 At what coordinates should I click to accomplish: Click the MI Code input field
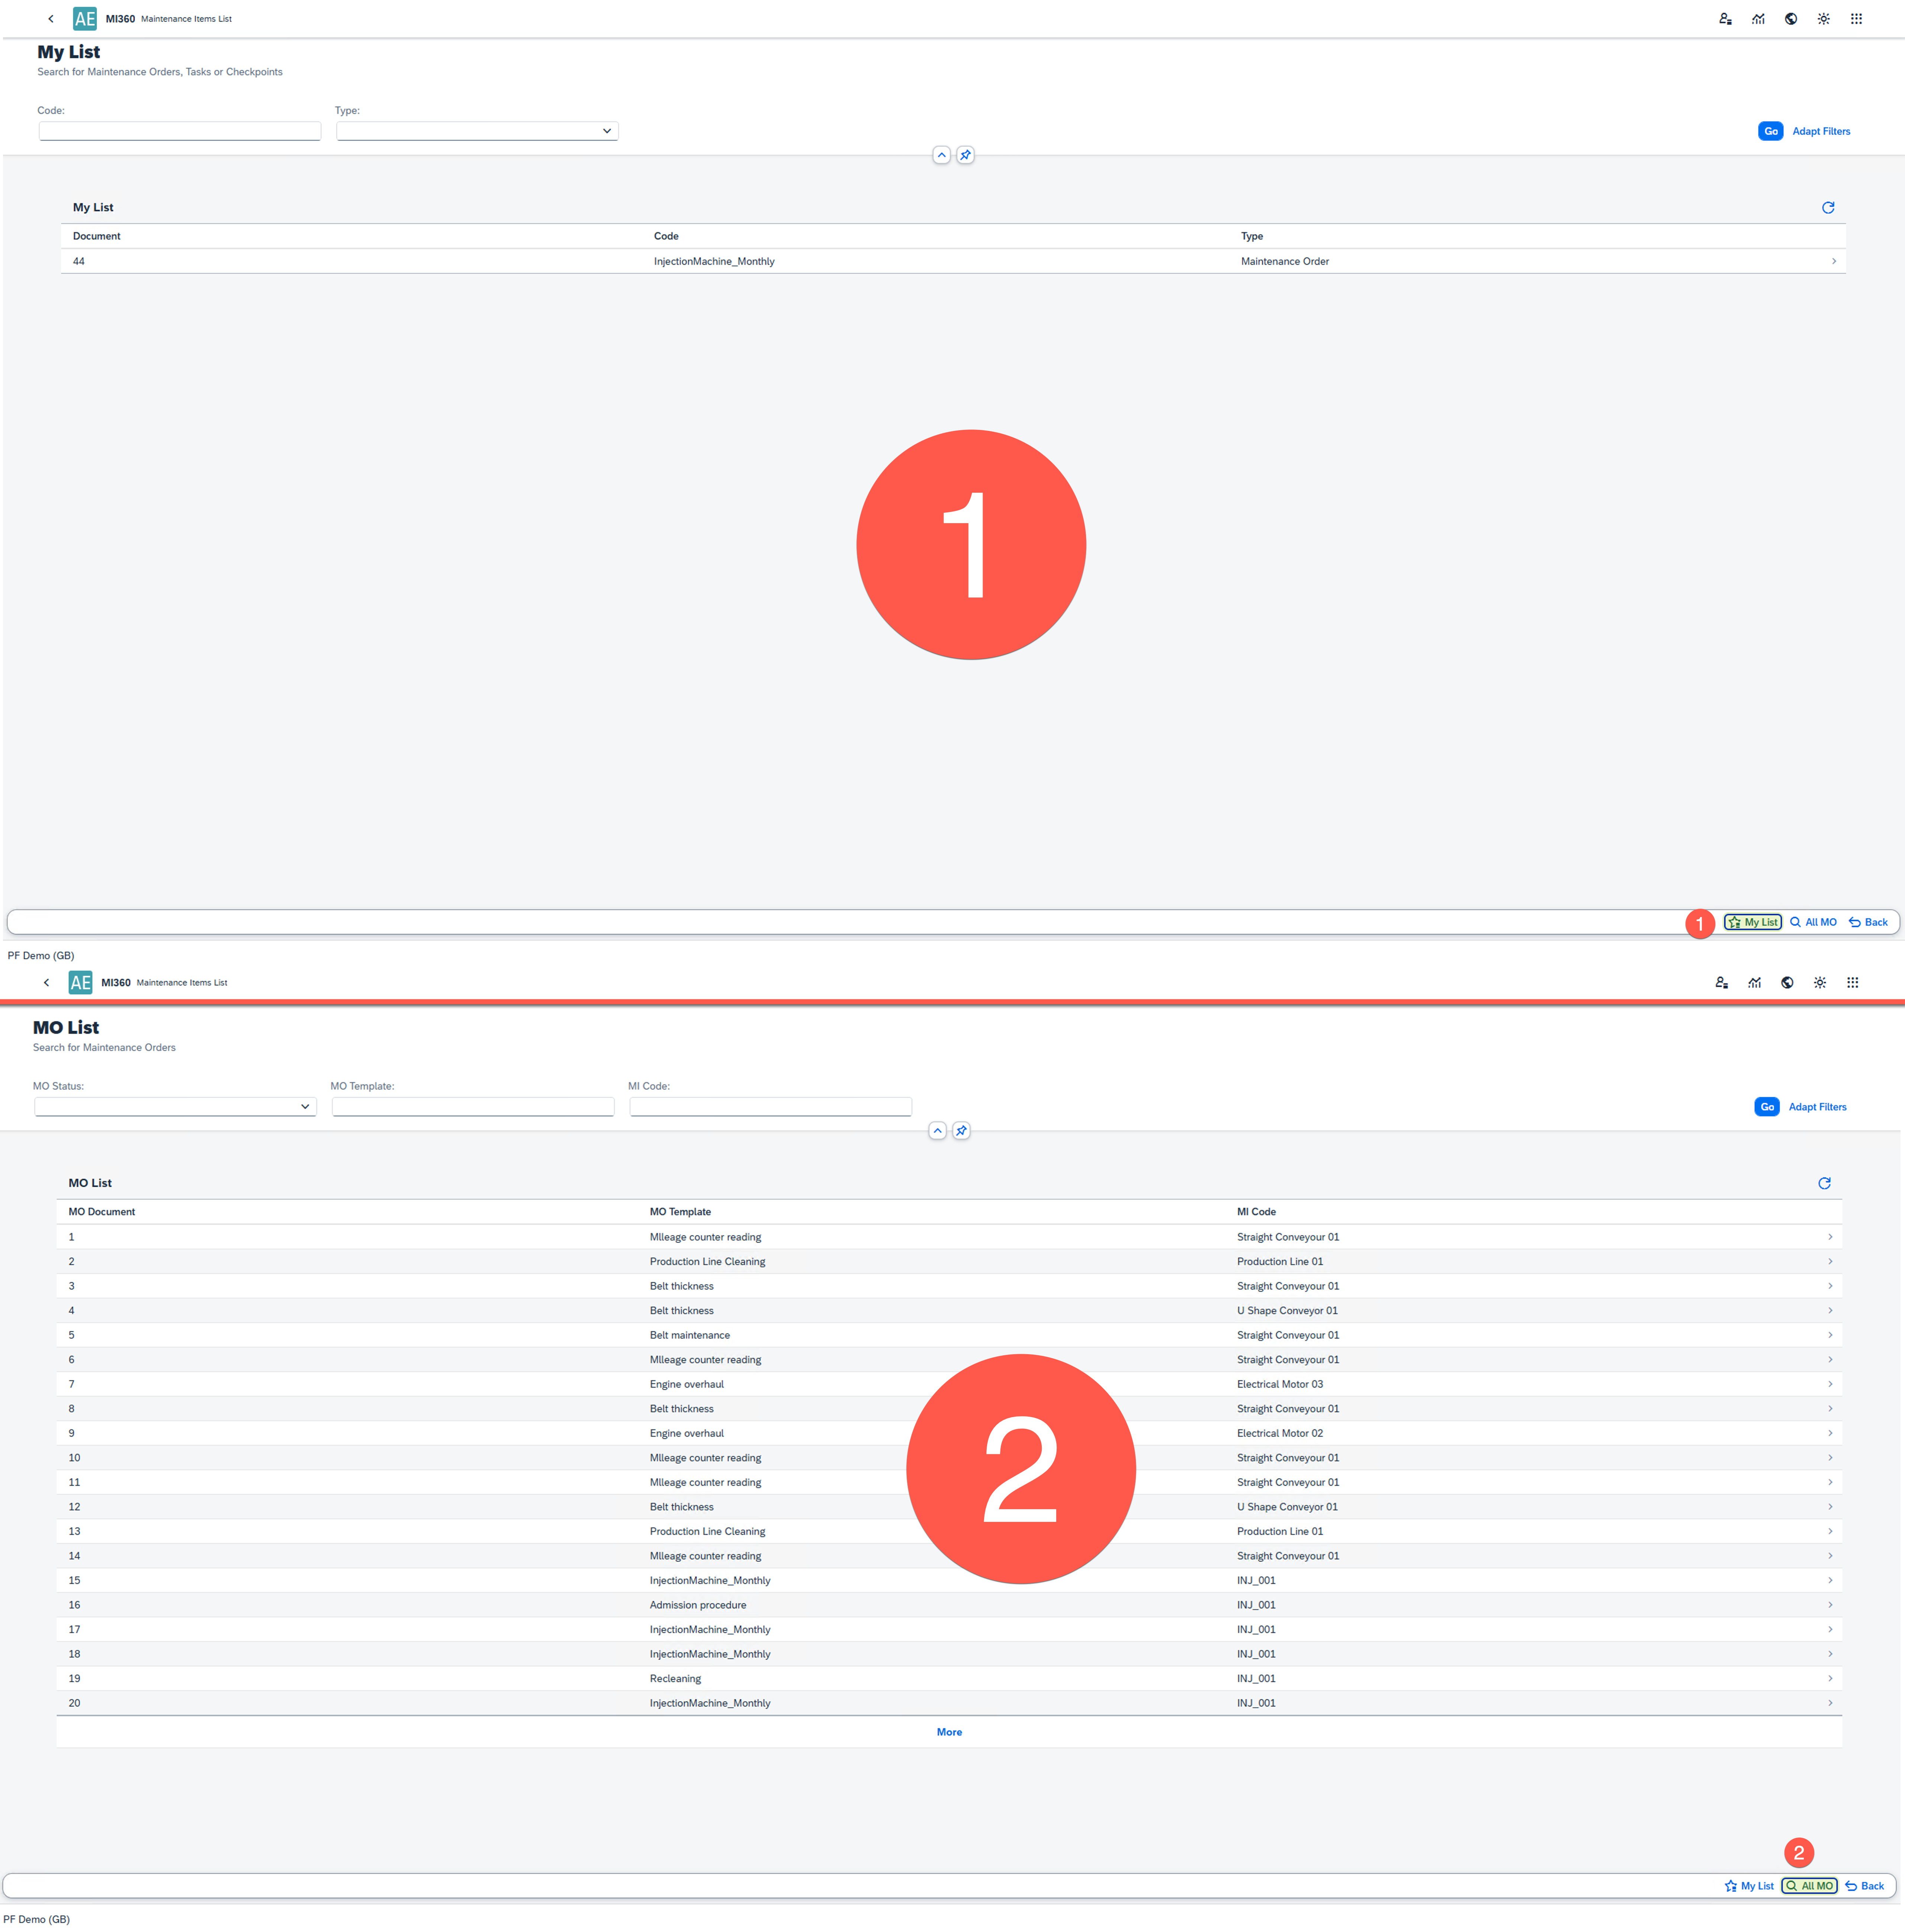(770, 1107)
